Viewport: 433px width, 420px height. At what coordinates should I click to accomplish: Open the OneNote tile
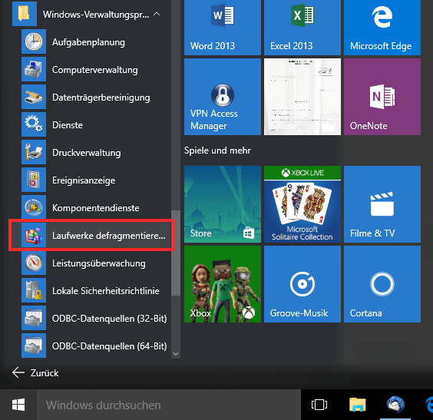pyautogui.click(x=382, y=97)
